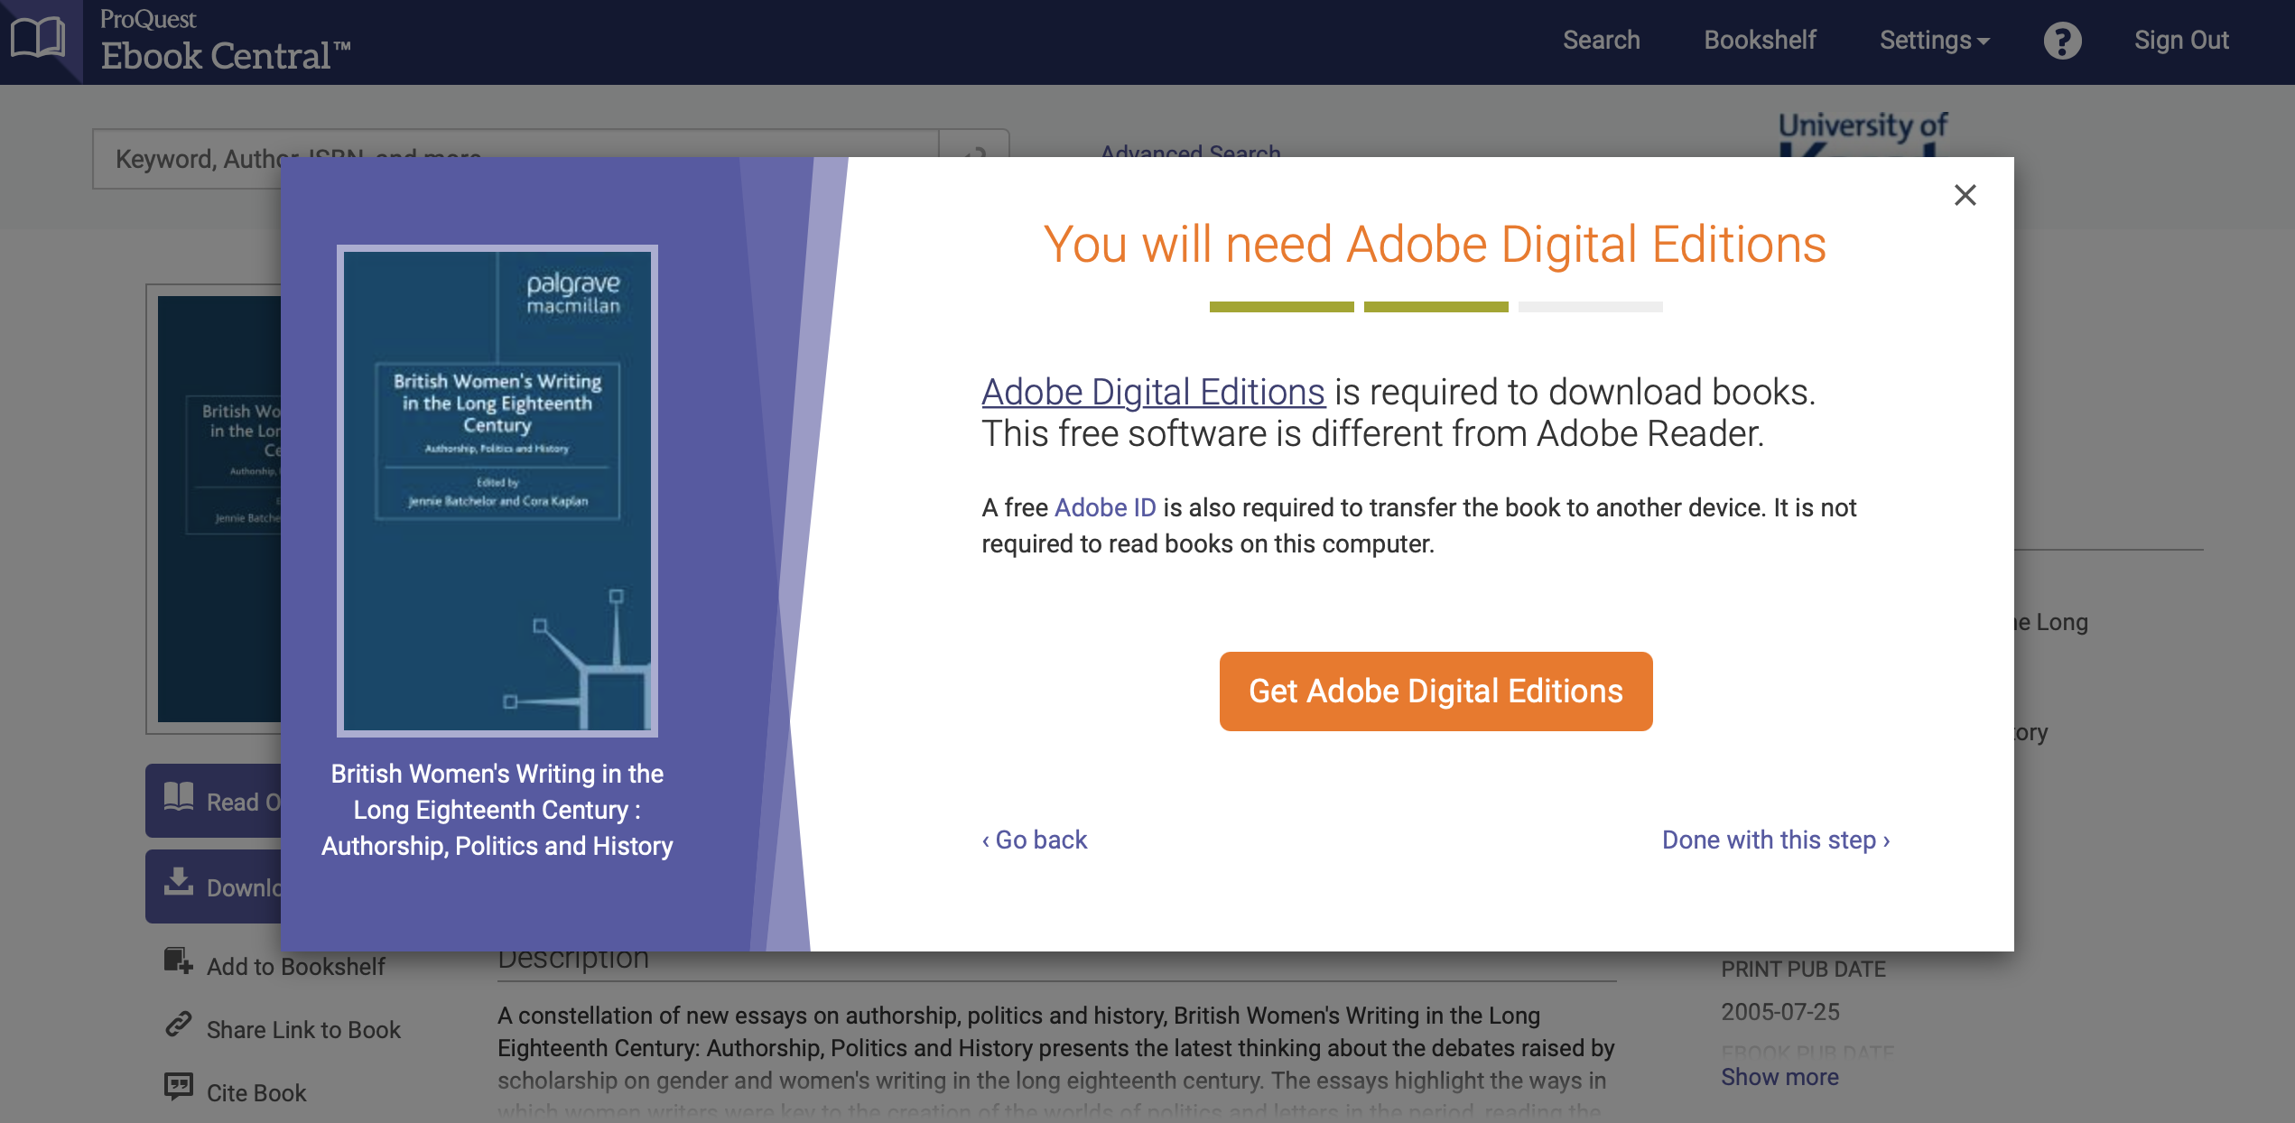
Task: Click the third step progress bar segment
Action: tap(1590, 307)
